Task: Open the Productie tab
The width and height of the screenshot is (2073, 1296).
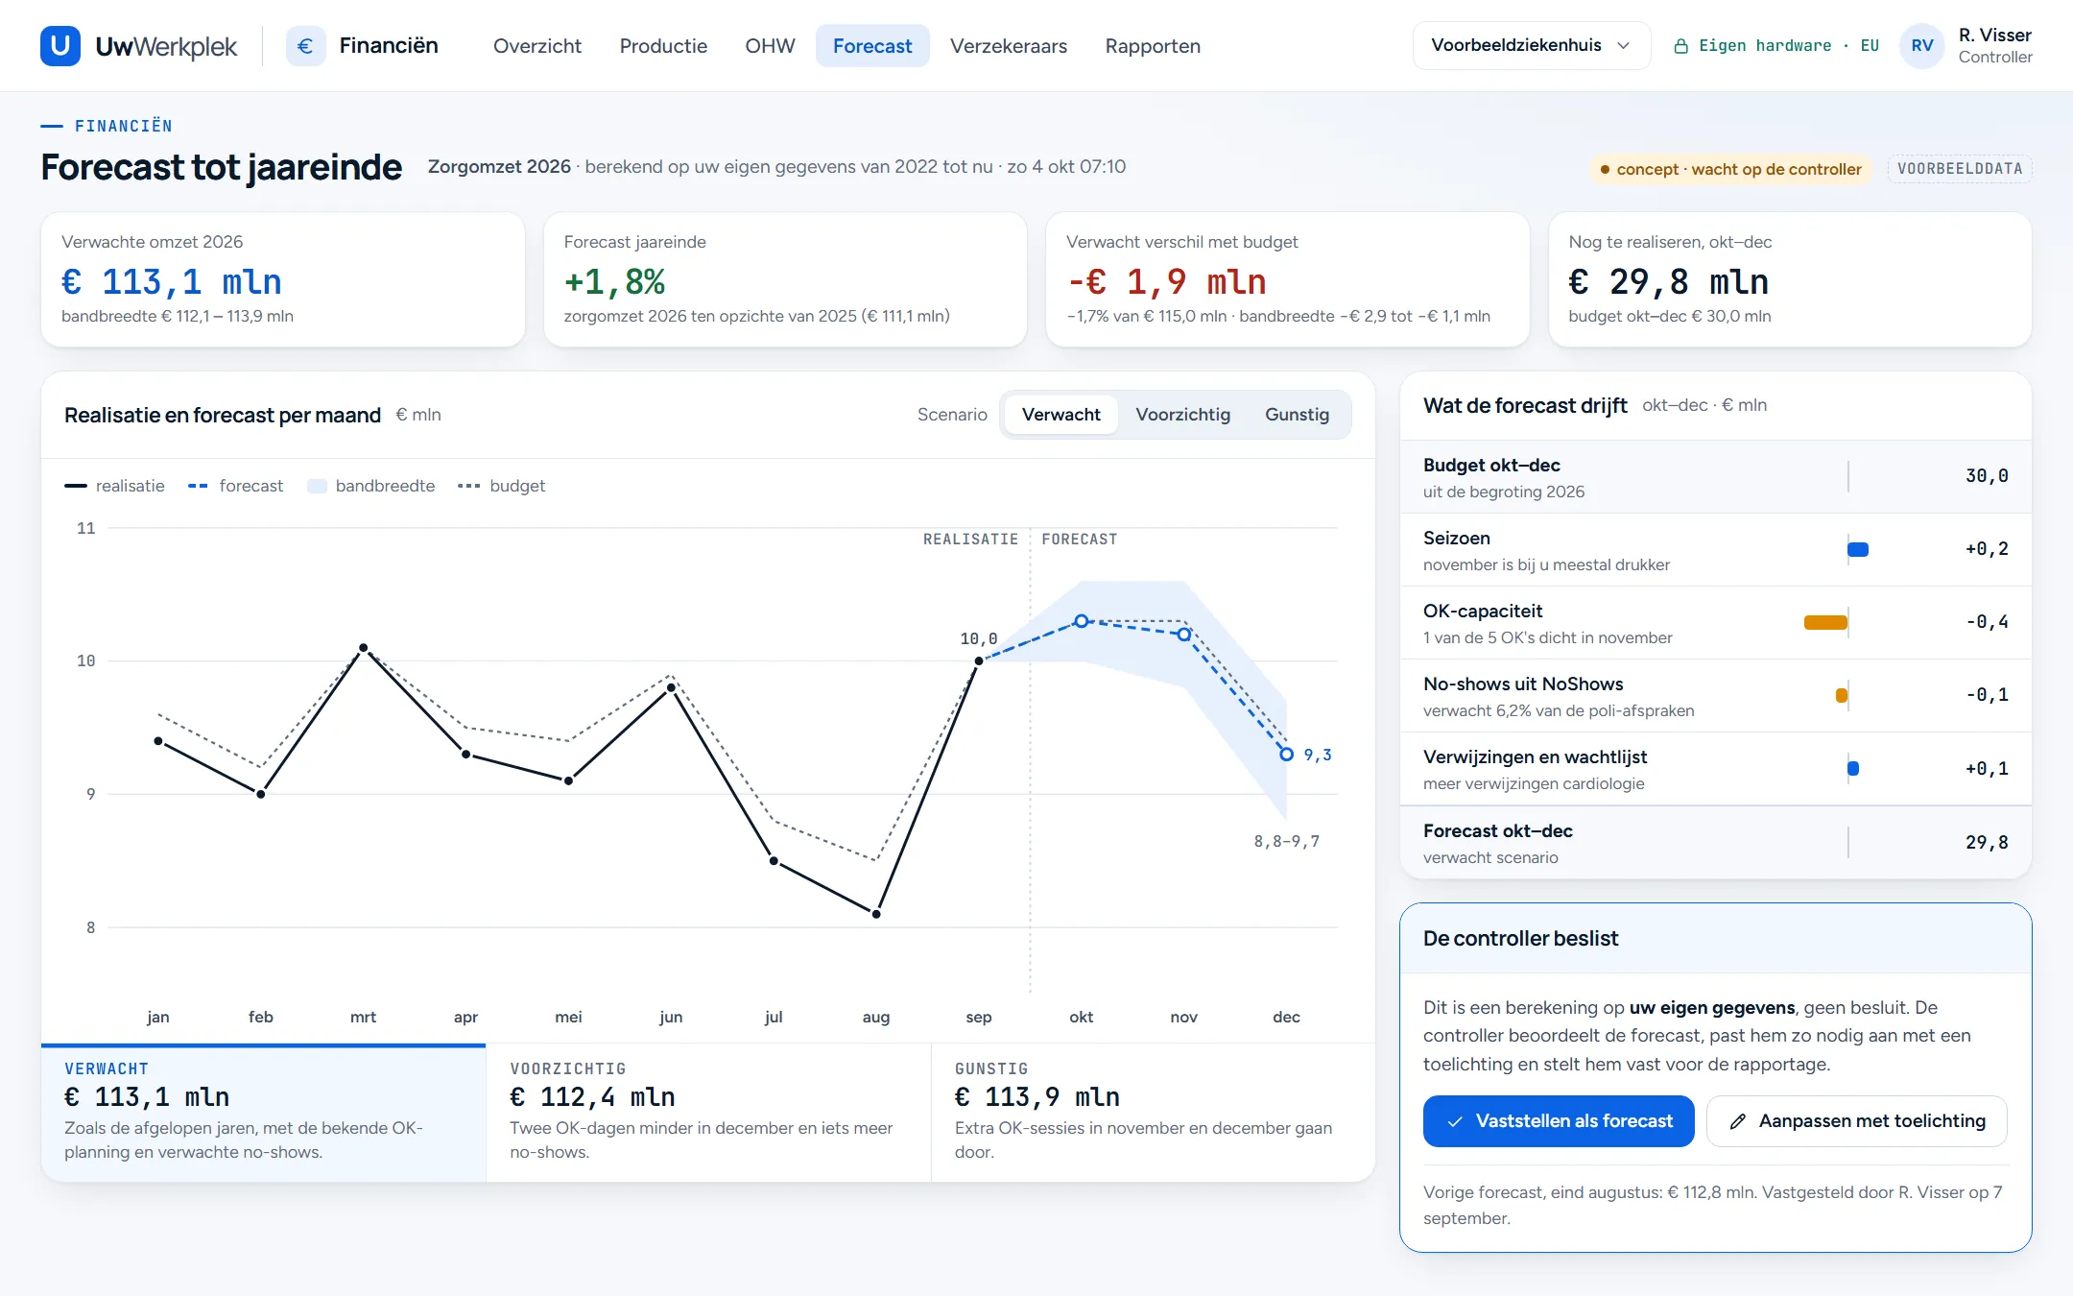Action: tap(663, 46)
